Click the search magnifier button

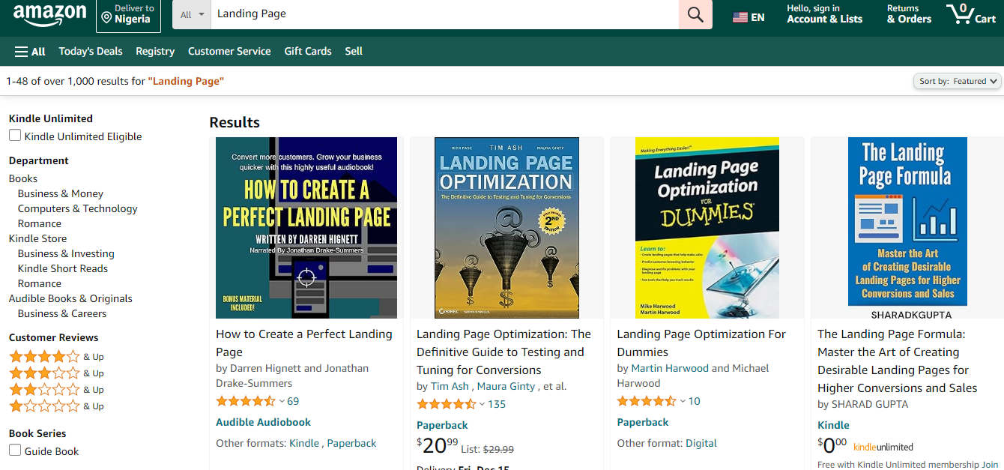click(x=695, y=14)
